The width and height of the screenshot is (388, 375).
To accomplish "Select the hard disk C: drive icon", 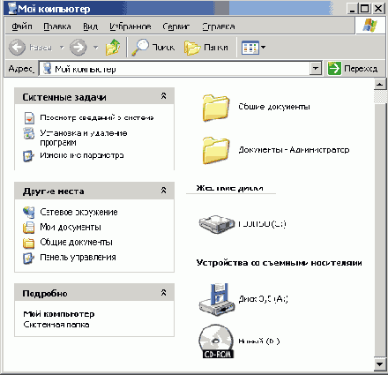I will click(x=217, y=224).
